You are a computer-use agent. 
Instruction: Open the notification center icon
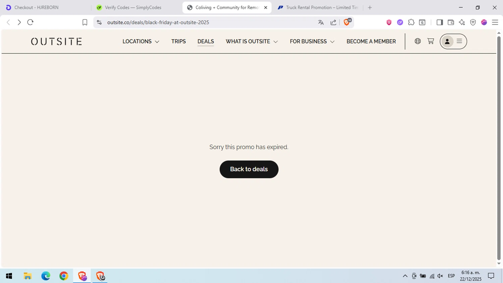(491, 276)
